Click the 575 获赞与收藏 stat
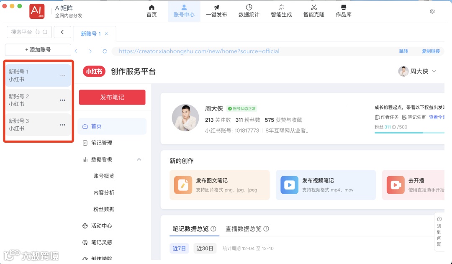This screenshot has width=452, height=264. coord(283,120)
